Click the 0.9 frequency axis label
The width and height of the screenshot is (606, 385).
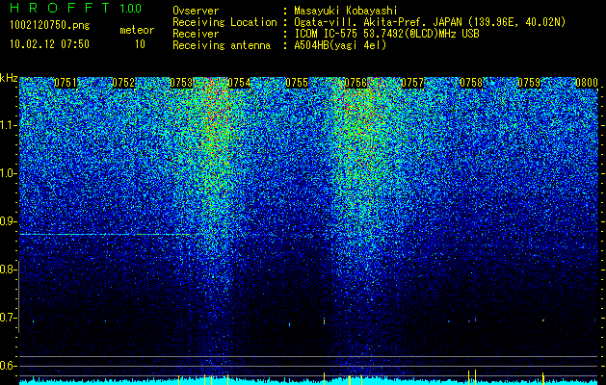pos(8,221)
